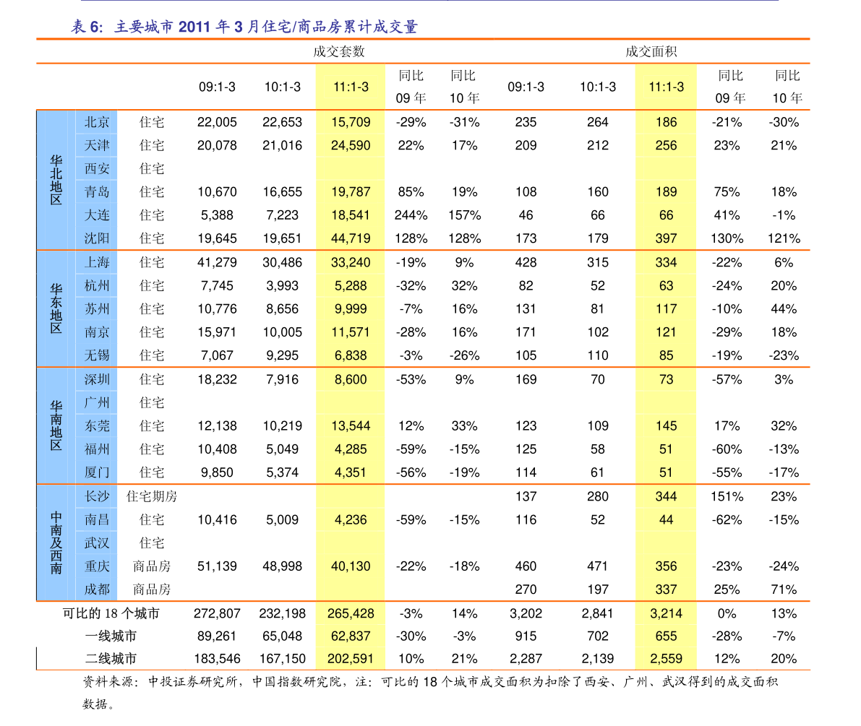Select the 265,428 total cell

coord(351,613)
